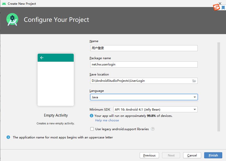The width and height of the screenshot is (226, 161).
Task: Click the Sogou input method S icon
Action: (216, 7)
